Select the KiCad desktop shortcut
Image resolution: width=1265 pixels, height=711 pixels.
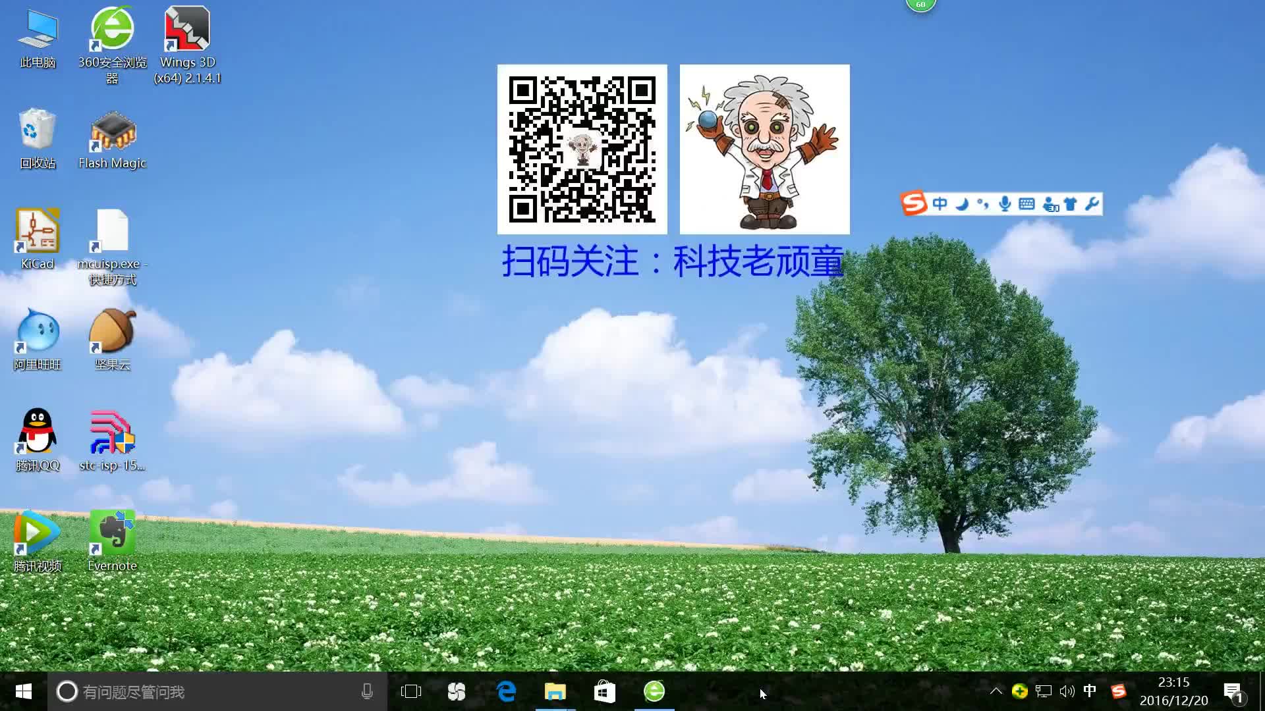tap(38, 240)
